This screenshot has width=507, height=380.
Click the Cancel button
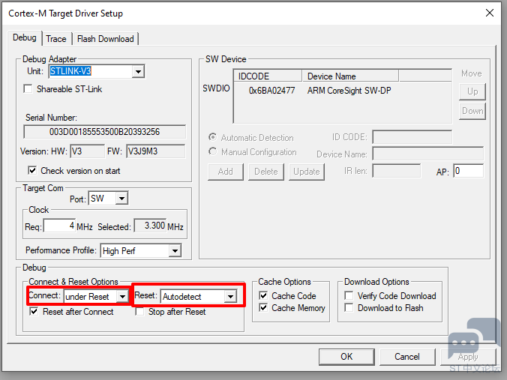pyautogui.click(x=407, y=357)
